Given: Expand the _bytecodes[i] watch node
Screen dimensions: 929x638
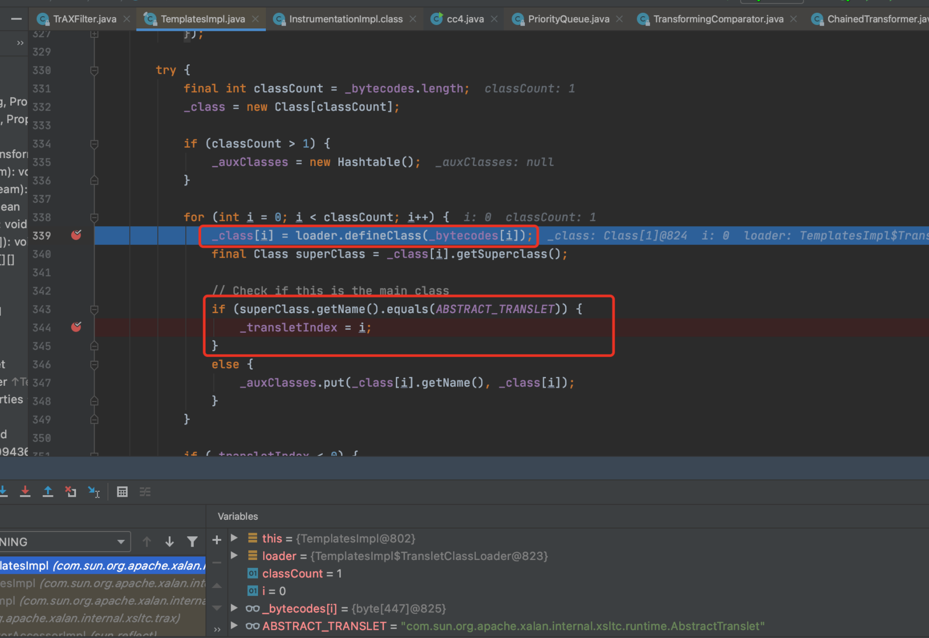Looking at the screenshot, I should tap(234, 608).
